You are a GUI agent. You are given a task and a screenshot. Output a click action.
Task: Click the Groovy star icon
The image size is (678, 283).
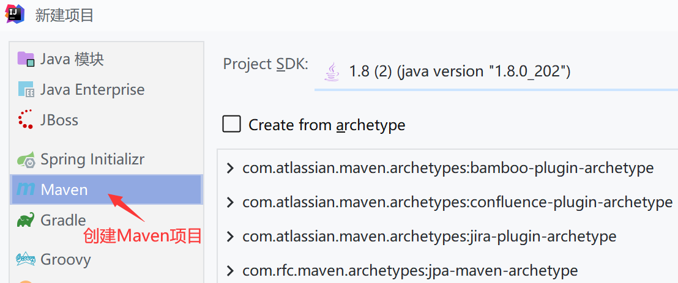tap(26, 259)
